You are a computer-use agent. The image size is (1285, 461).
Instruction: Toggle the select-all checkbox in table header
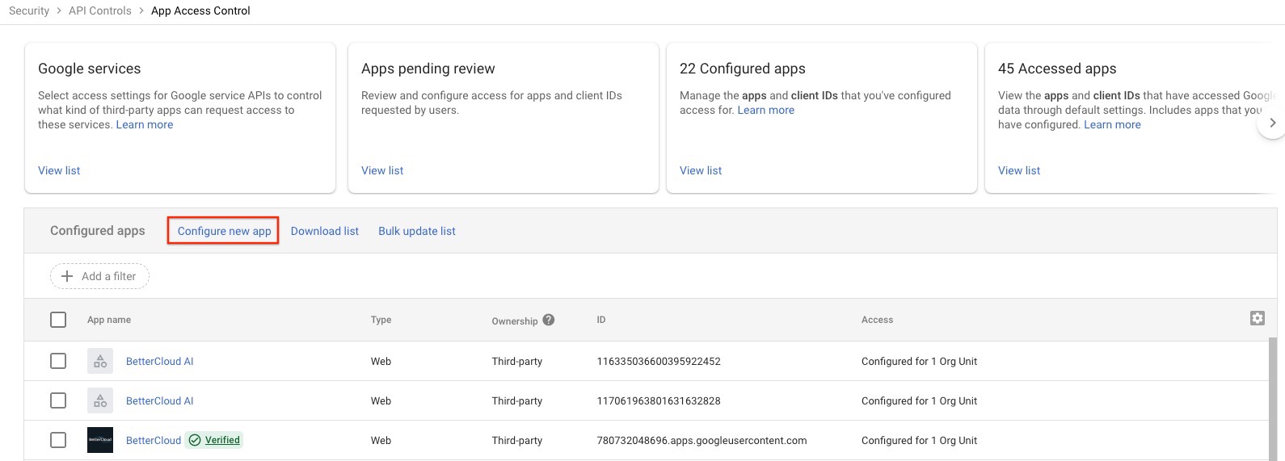[x=58, y=320]
